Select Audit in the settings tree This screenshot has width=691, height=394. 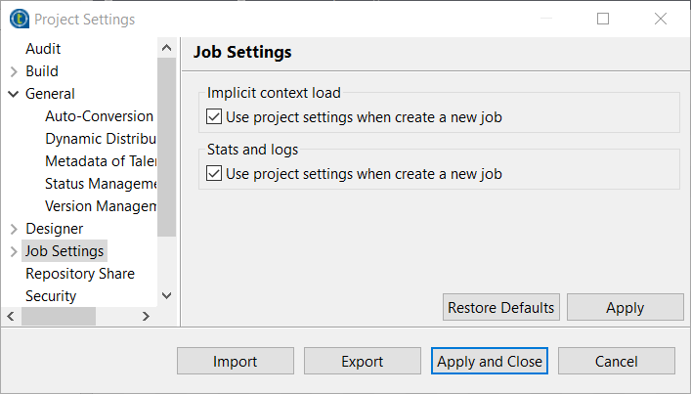pos(43,49)
